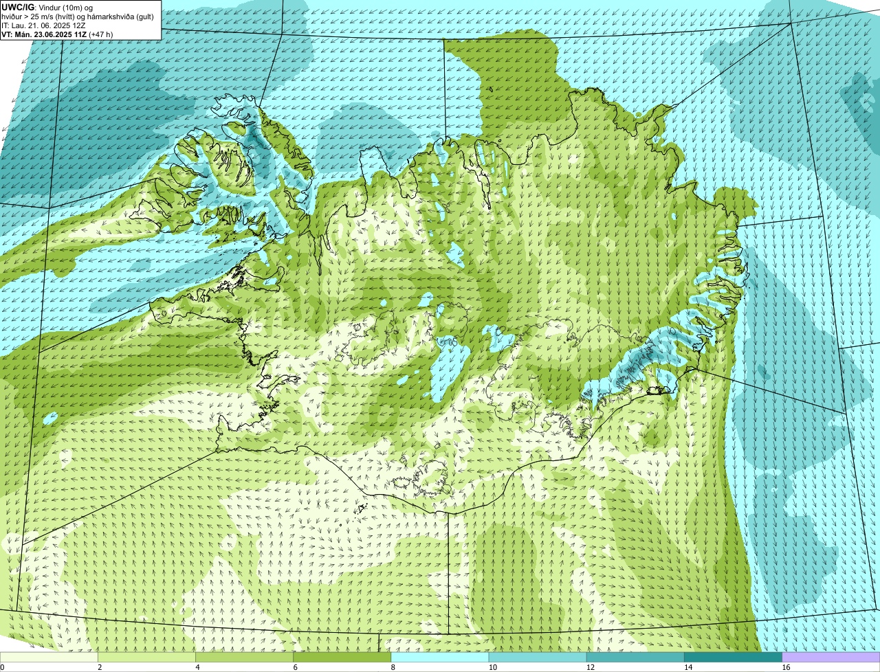The height and width of the screenshot is (672, 880).
Task: Click the 10–12 m/s turquoise legend swatch
Action: coord(538,658)
